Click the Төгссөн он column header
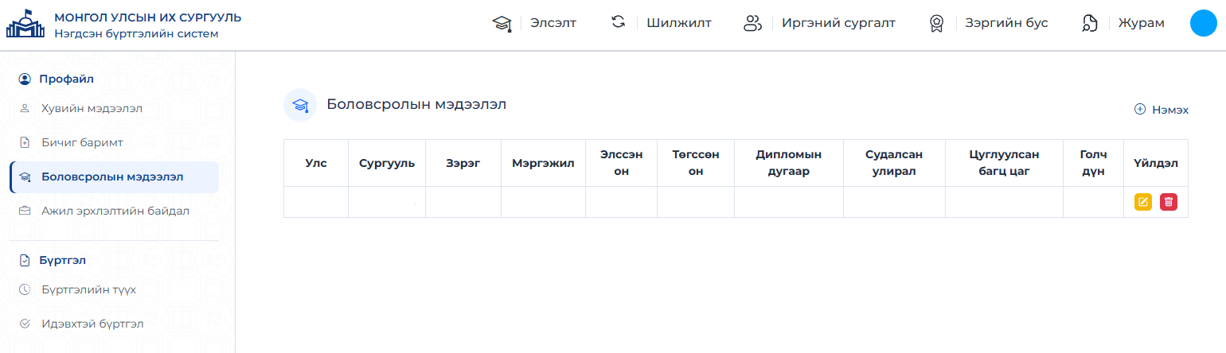The width and height of the screenshot is (1226, 353). (x=696, y=163)
